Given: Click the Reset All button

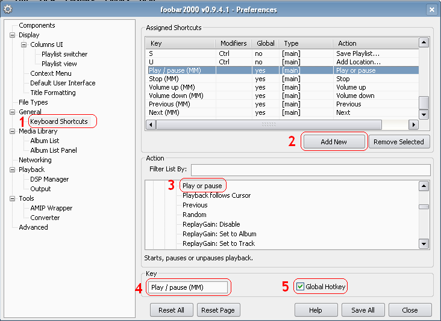Looking at the screenshot, I should pos(171,310).
